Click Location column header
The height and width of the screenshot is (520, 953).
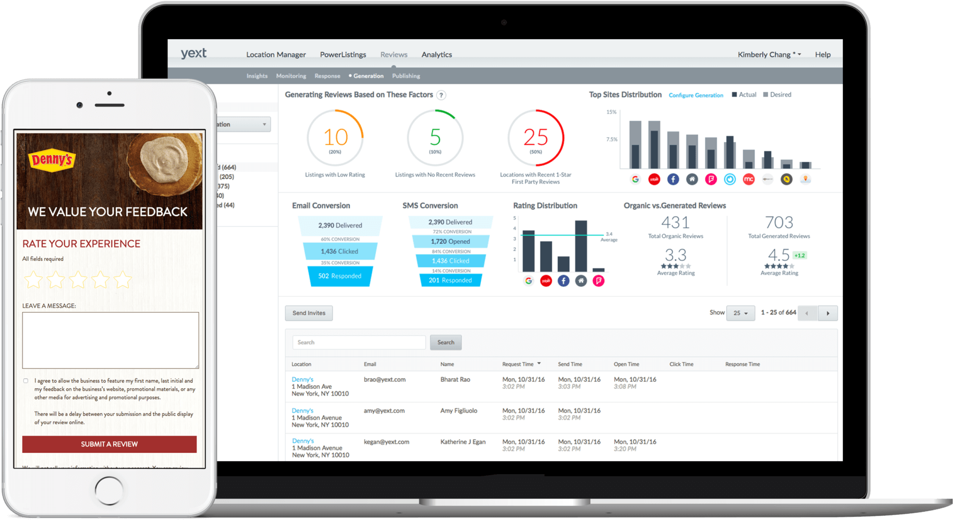coord(301,364)
